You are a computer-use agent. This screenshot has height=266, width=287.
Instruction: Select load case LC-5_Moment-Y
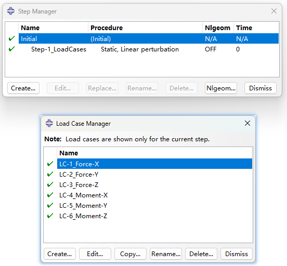click(x=154, y=205)
